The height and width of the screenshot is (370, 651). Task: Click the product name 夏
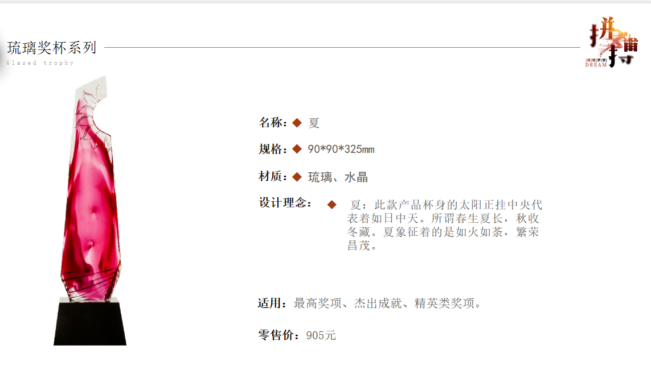pyautogui.click(x=314, y=123)
